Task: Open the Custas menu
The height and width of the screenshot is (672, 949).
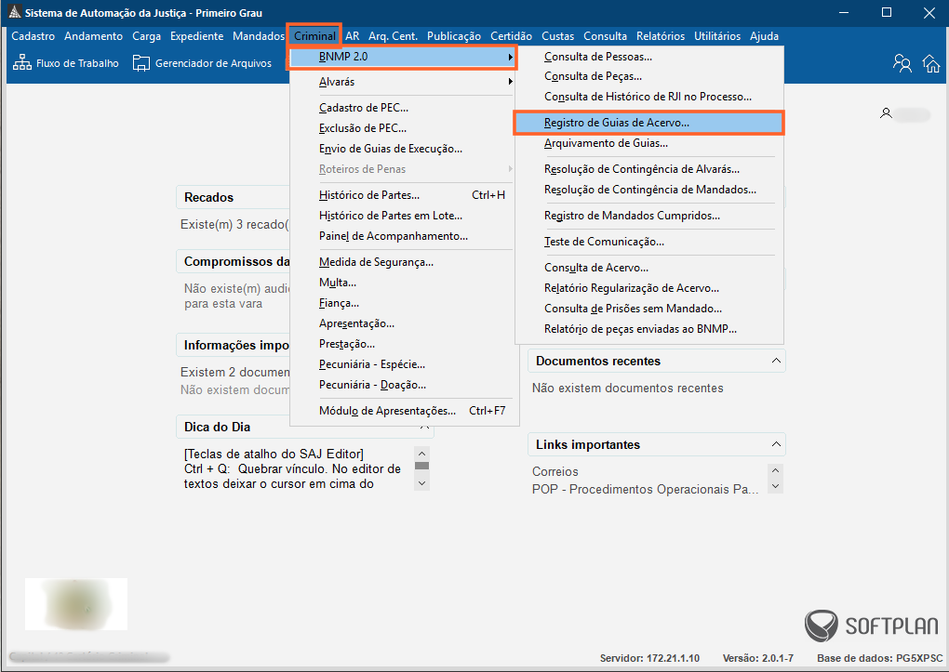Action: click(x=557, y=36)
